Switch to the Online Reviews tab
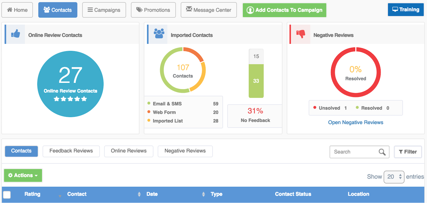427x203 pixels. (x=129, y=151)
